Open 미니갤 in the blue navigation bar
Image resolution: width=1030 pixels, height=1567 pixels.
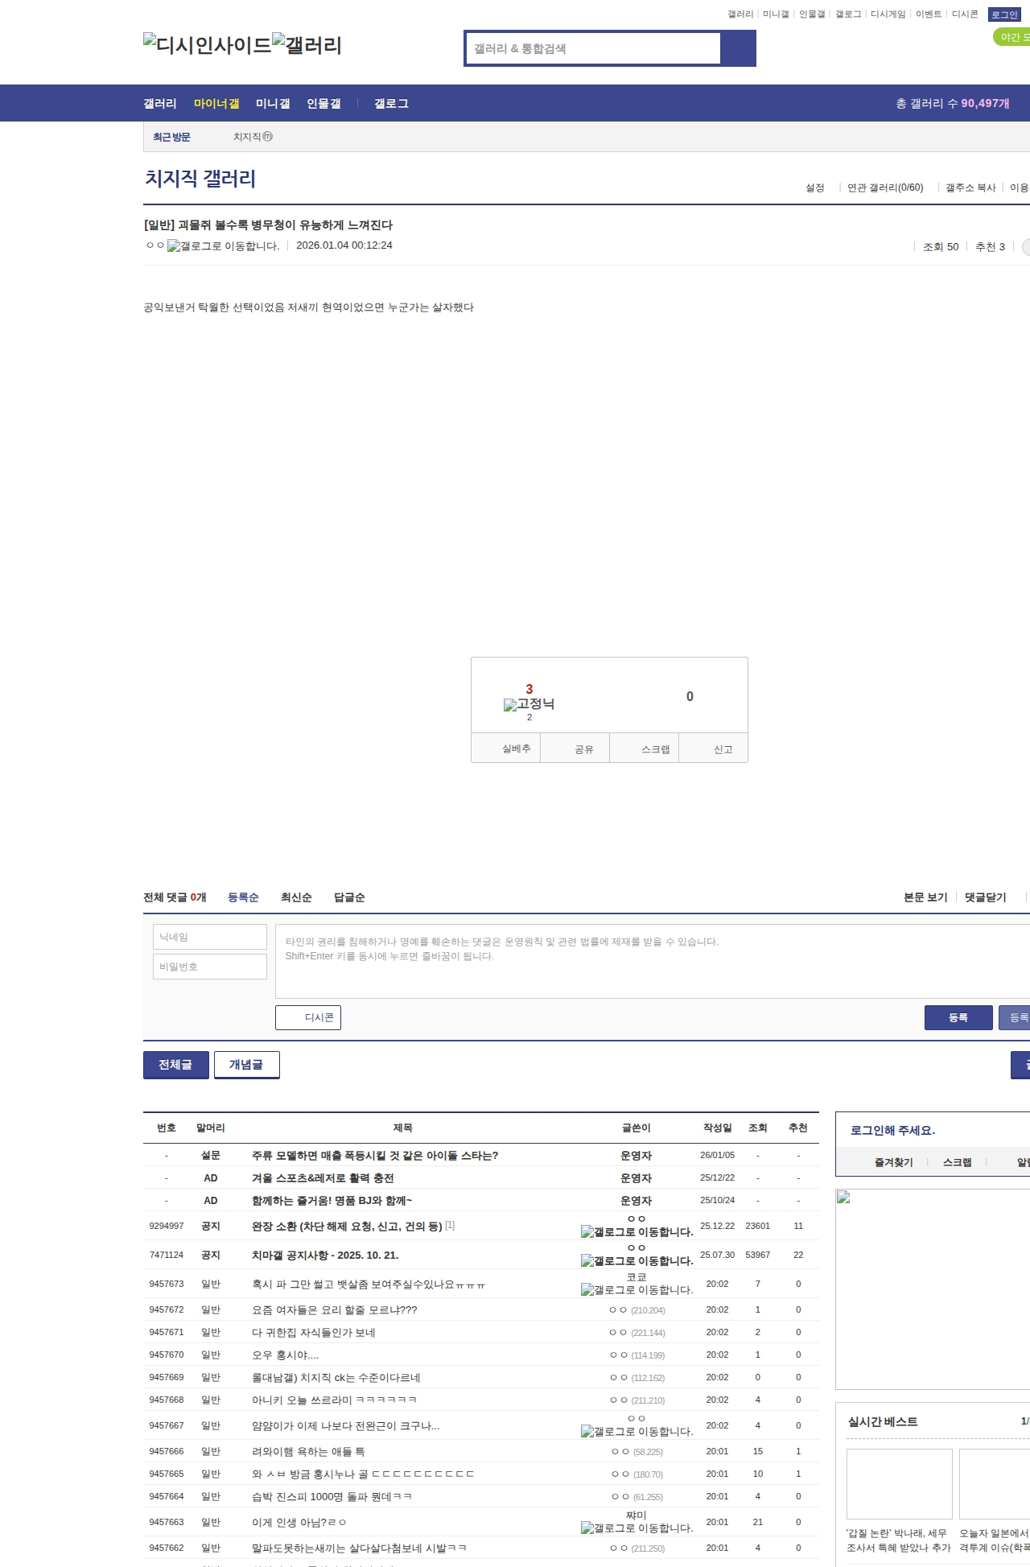pyautogui.click(x=273, y=103)
